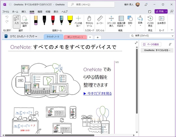The width and height of the screenshot is (176, 137).
Task: Add a new section with plus tab
Action: 98,38
